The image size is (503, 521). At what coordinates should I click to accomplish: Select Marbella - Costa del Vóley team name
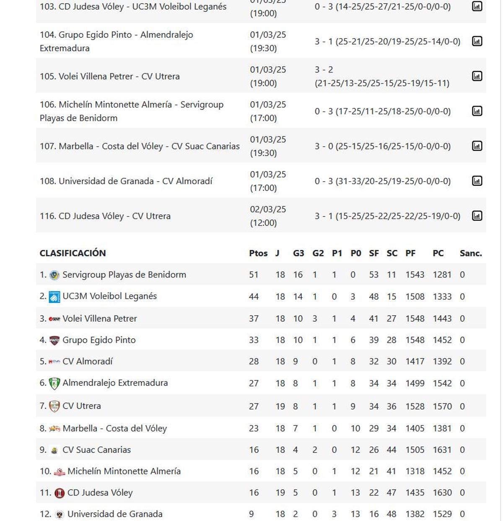pyautogui.click(x=115, y=428)
